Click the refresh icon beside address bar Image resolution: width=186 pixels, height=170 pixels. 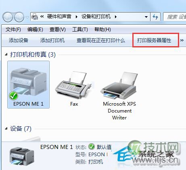click(x=155, y=17)
